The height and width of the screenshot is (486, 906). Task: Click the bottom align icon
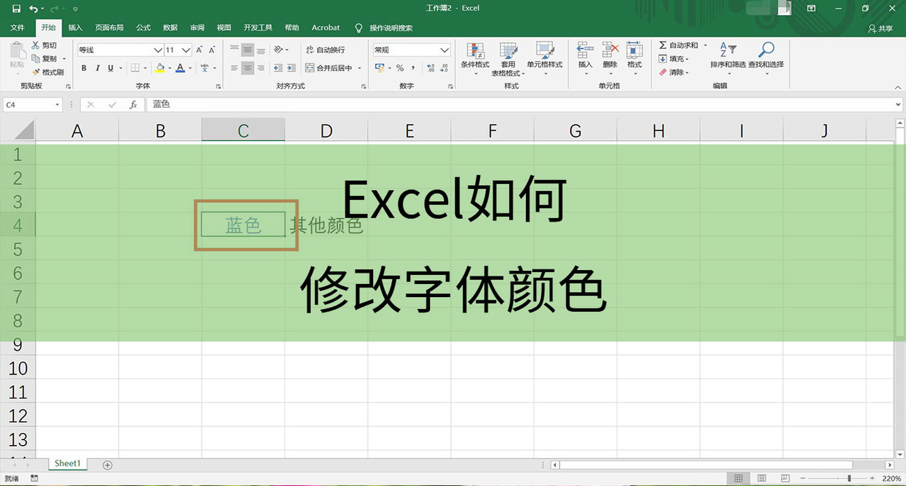260,50
